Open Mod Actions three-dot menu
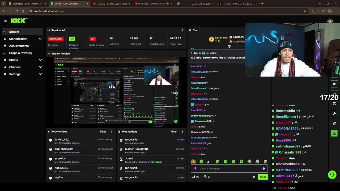 click(182, 132)
